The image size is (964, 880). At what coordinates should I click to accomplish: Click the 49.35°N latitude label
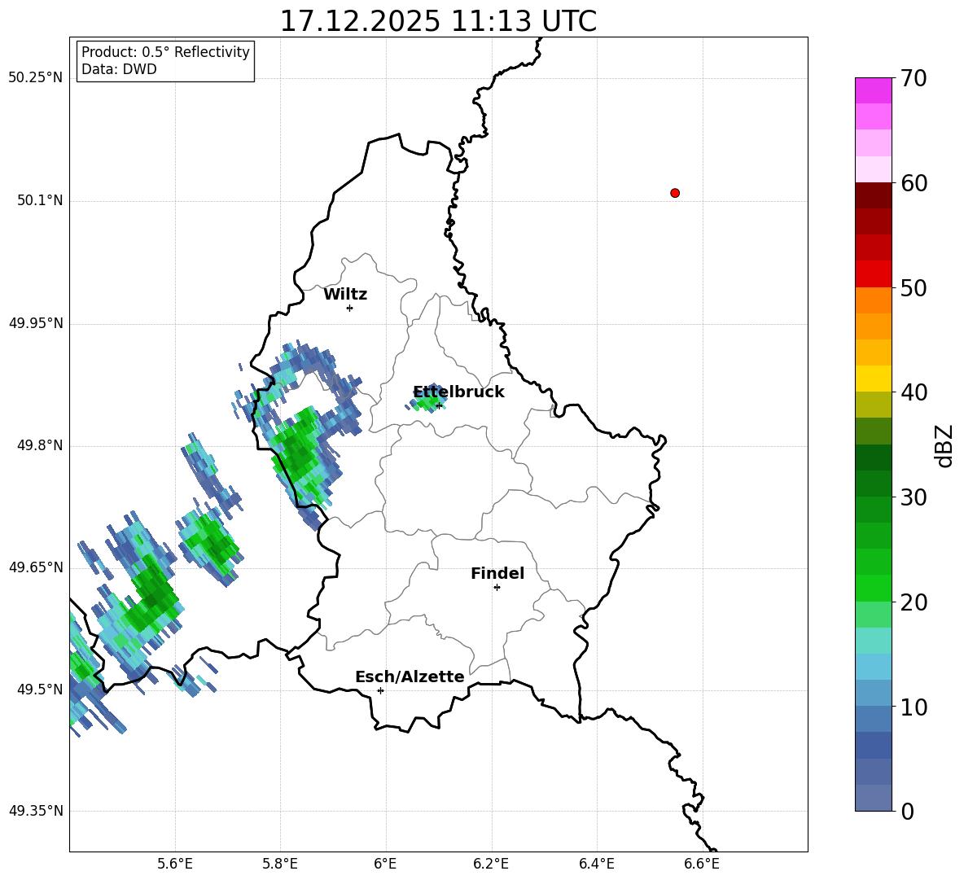pos(36,811)
